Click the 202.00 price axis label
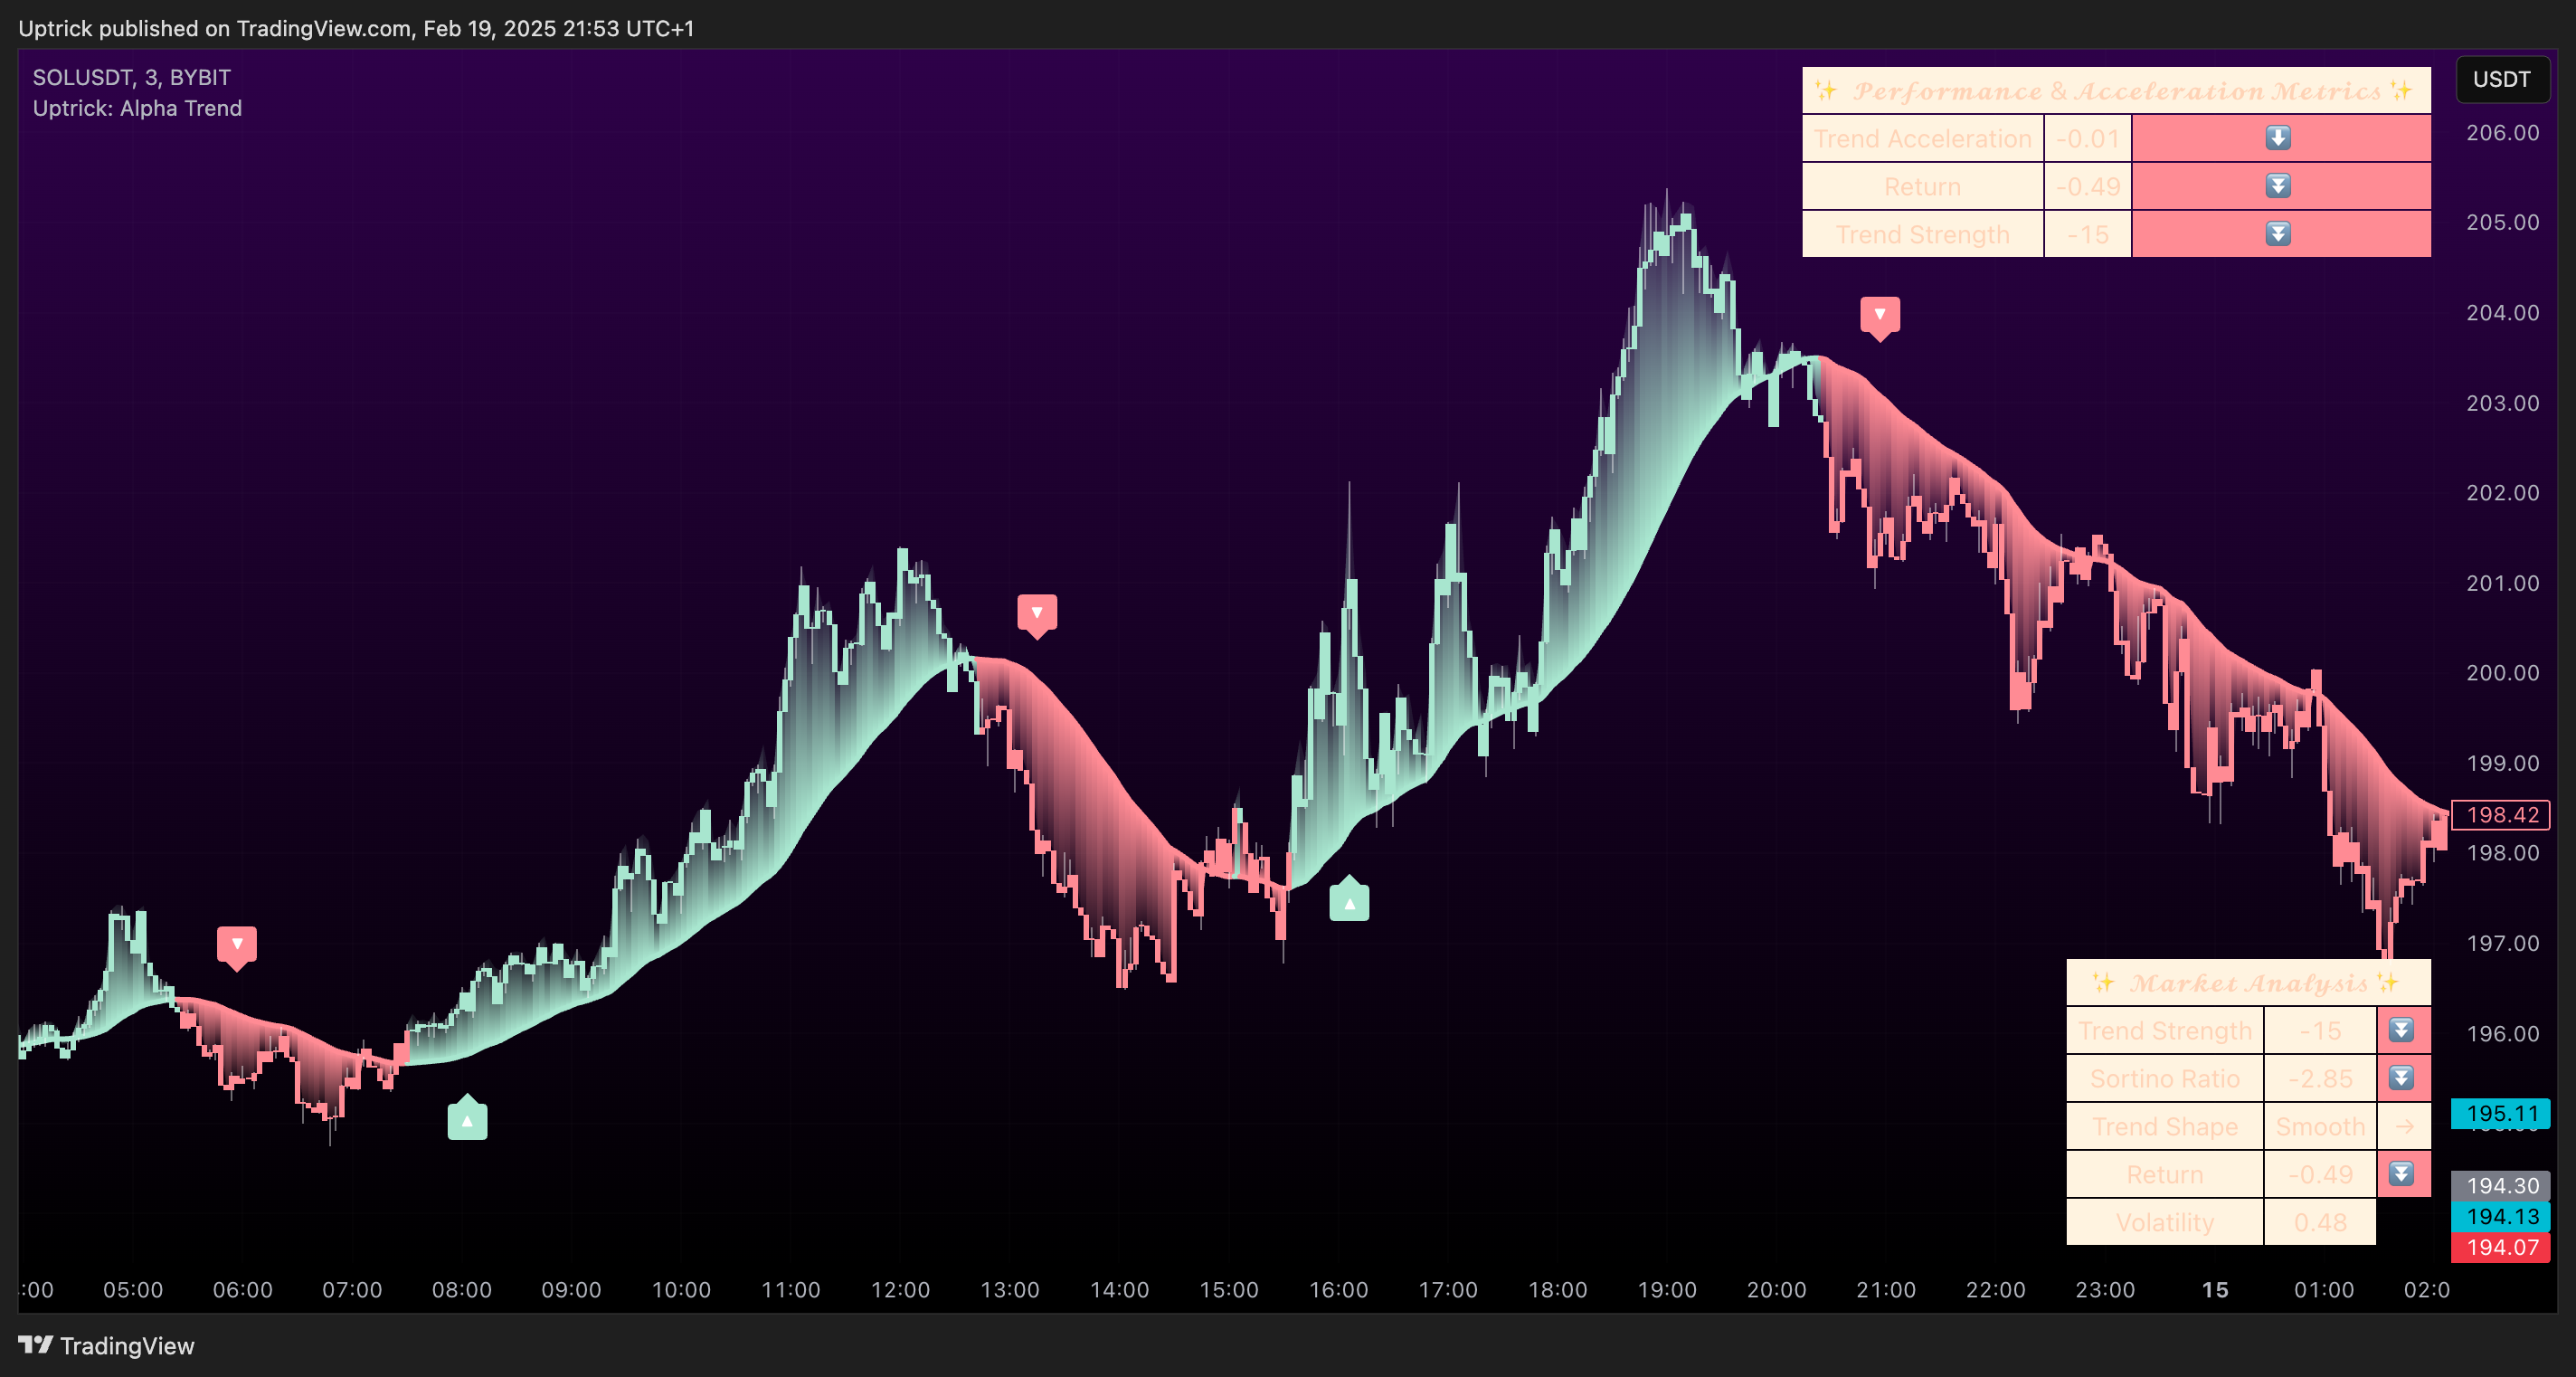The width and height of the screenshot is (2576, 1377). coord(2502,493)
